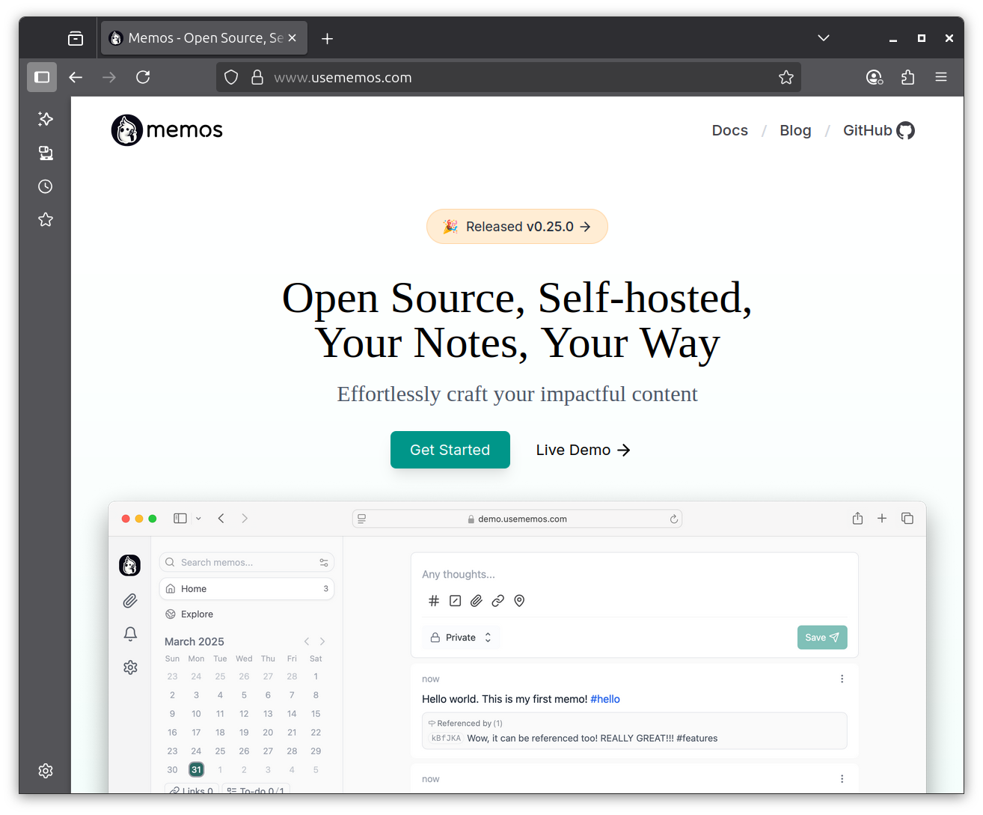The width and height of the screenshot is (983, 815).
Task: Show site security padlock info
Action: click(x=257, y=77)
